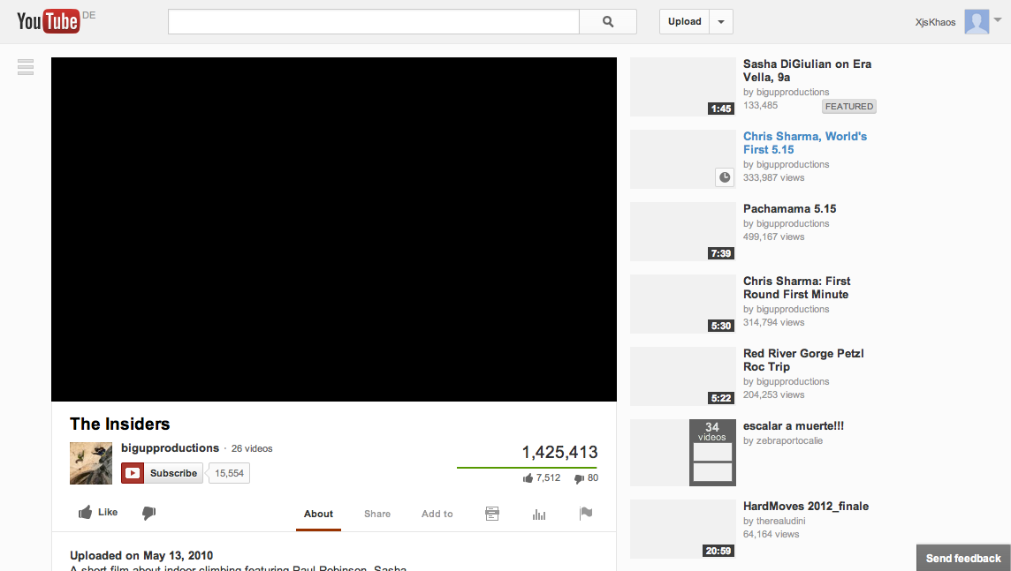Screen dimensions: 1011x571
Task: Click the 1,425,413 view count
Action: point(559,453)
